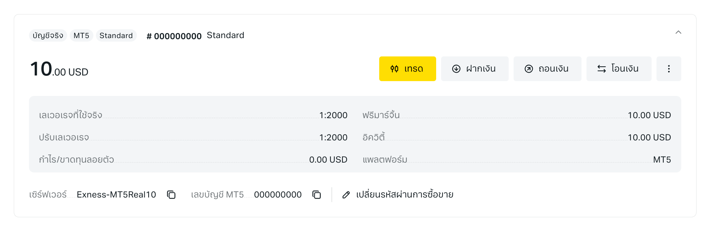711x231 pixels.
Task: Click the swap arrows transfer icon
Action: (x=602, y=69)
